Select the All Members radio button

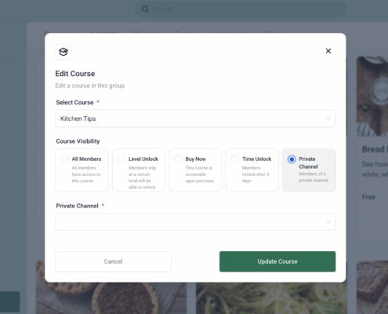click(64, 159)
